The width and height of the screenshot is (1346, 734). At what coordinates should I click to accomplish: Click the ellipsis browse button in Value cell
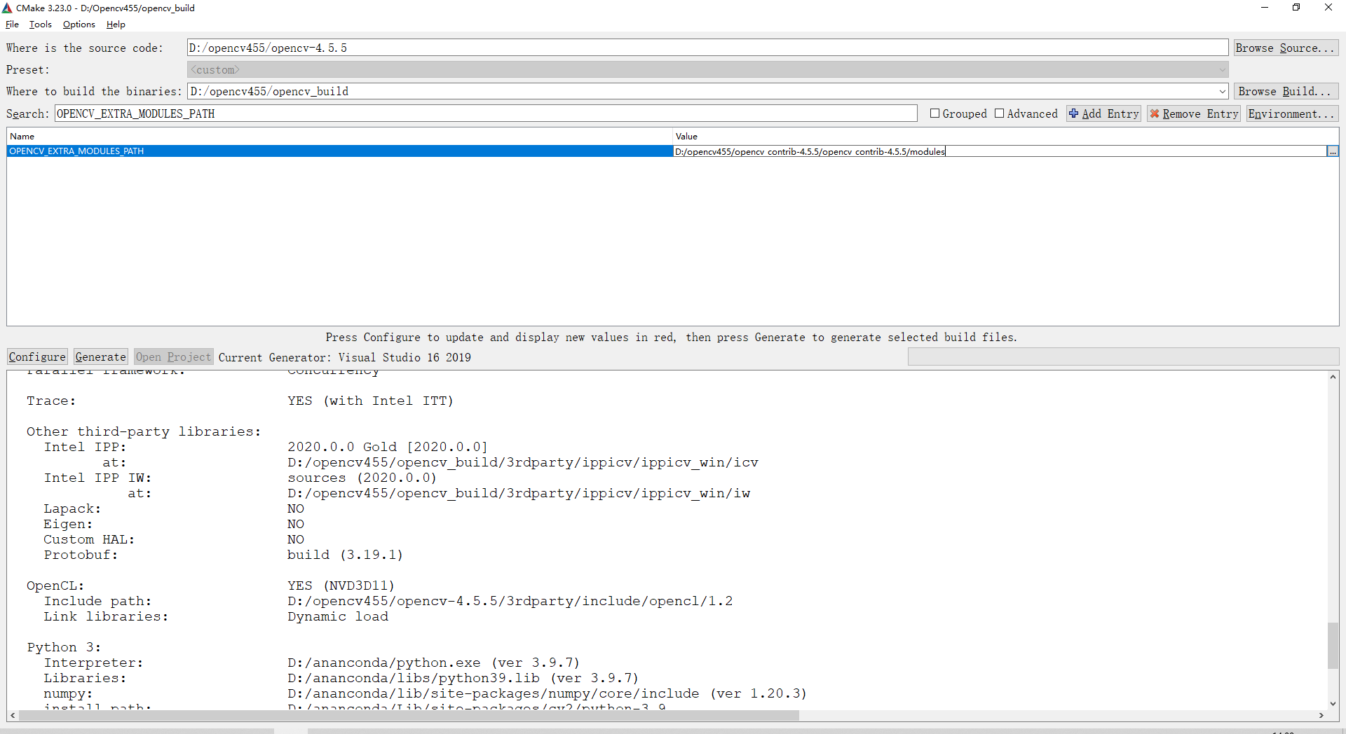pos(1333,151)
